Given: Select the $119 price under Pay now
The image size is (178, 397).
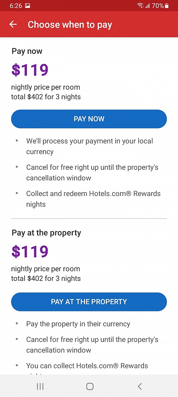Looking at the screenshot, I should click(x=30, y=69).
